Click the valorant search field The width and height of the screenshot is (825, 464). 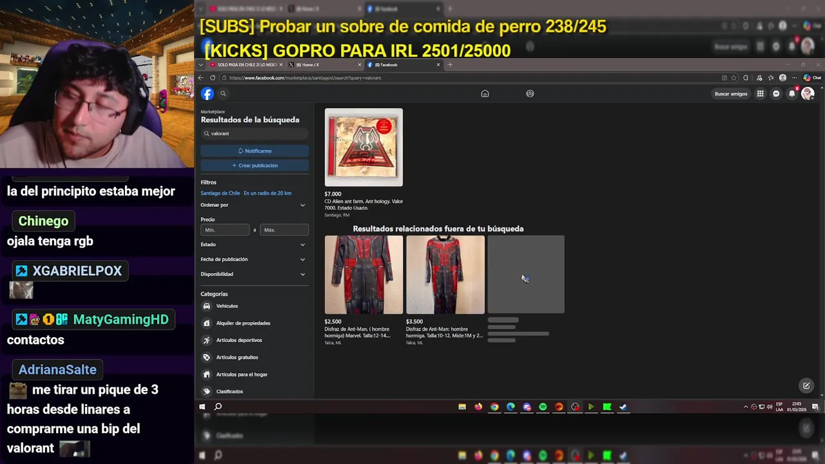255,133
